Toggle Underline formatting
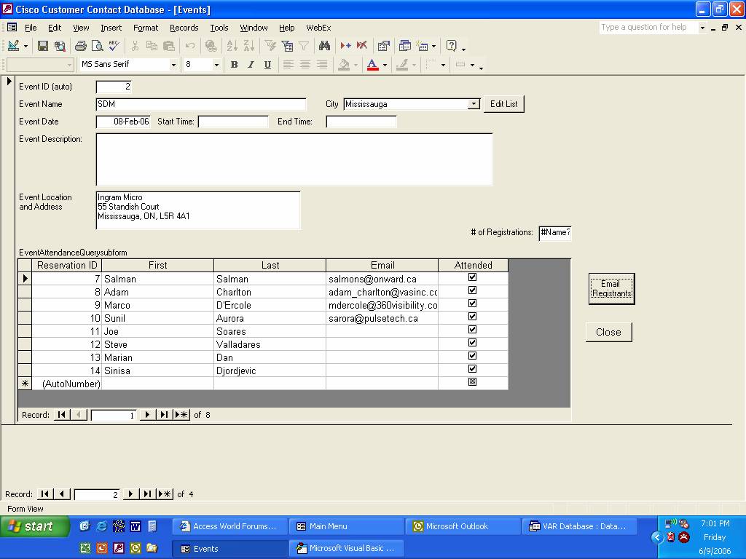 point(267,65)
